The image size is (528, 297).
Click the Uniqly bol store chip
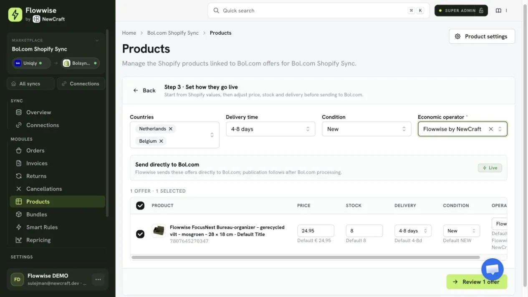coord(31,63)
